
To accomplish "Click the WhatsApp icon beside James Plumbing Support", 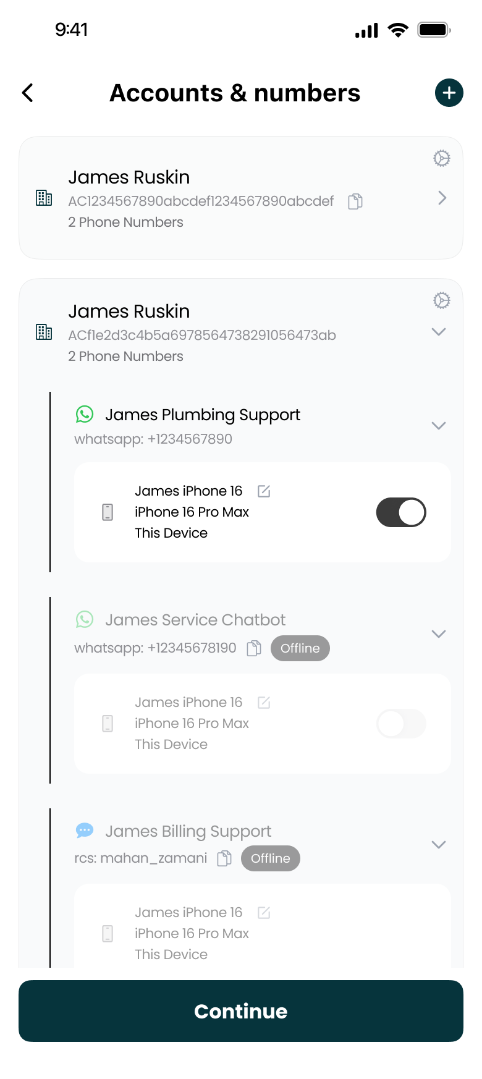I will (x=85, y=414).
